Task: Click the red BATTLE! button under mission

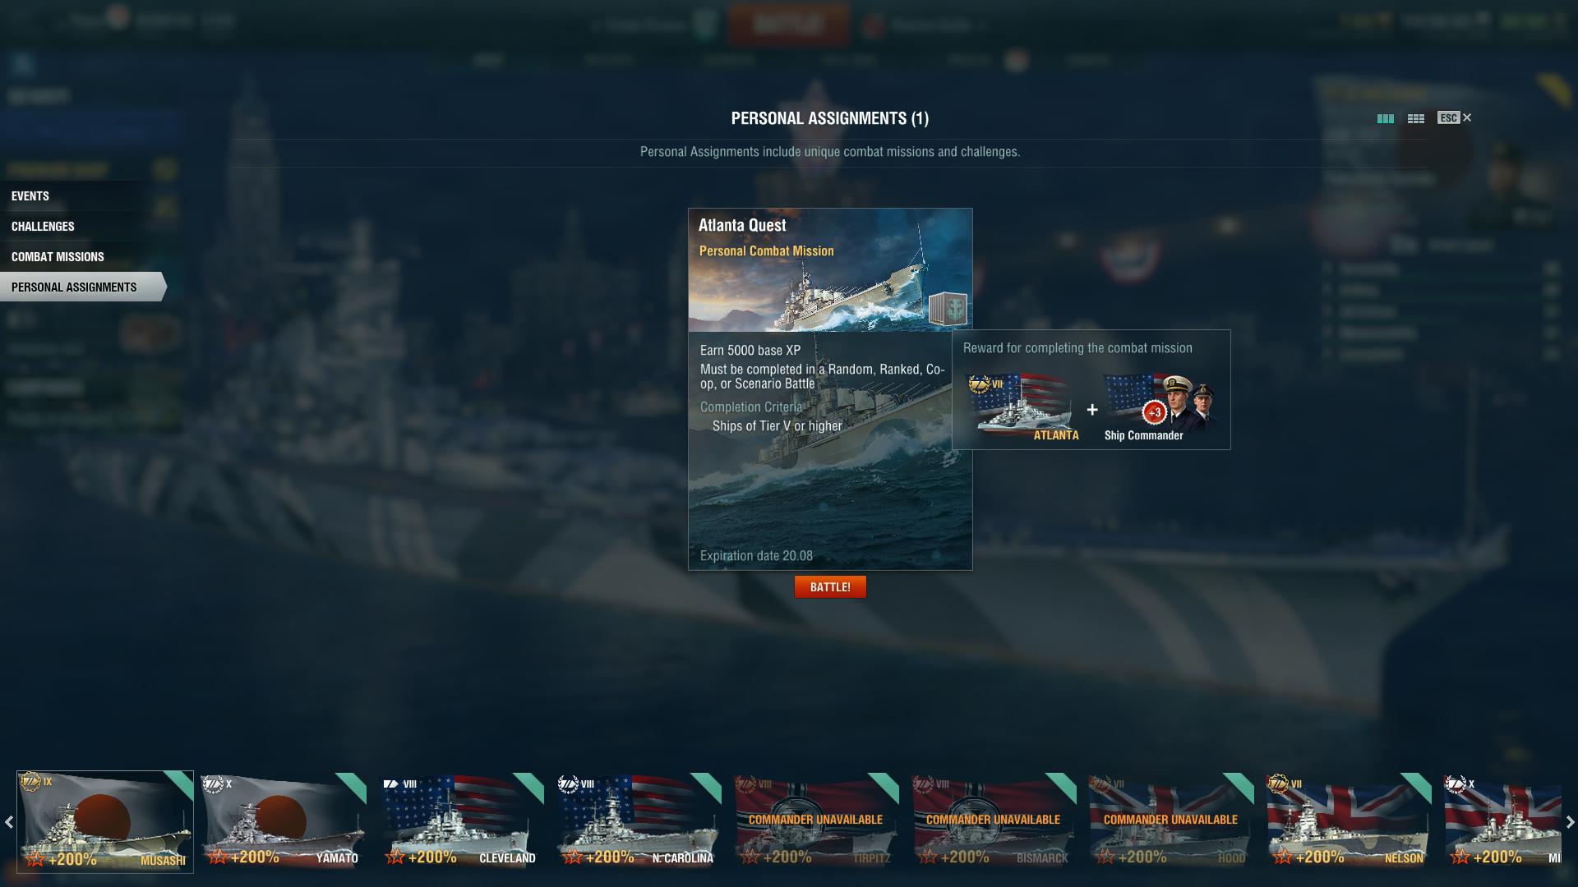Action: [x=830, y=587]
